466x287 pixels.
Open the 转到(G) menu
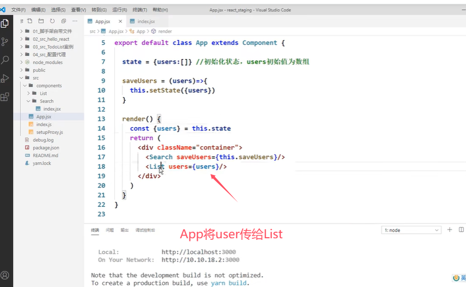coord(99,10)
